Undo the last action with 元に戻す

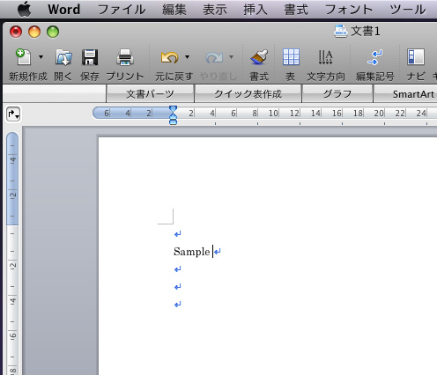[169, 57]
